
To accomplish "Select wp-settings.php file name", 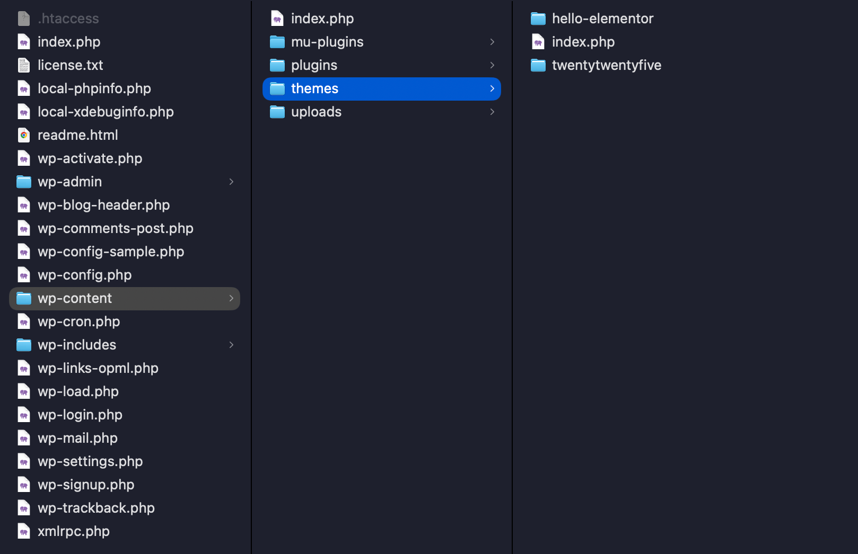I will tap(90, 461).
